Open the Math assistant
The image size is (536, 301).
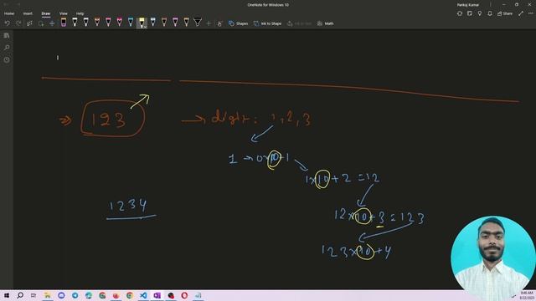click(x=326, y=23)
